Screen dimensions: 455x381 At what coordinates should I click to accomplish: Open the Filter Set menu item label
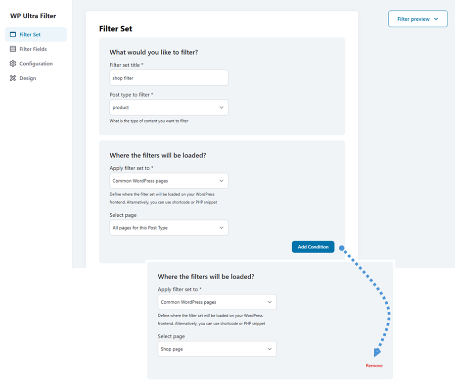pos(30,35)
